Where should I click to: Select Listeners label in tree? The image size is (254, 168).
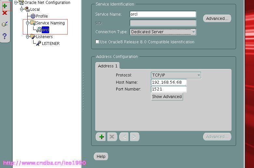[44, 37]
